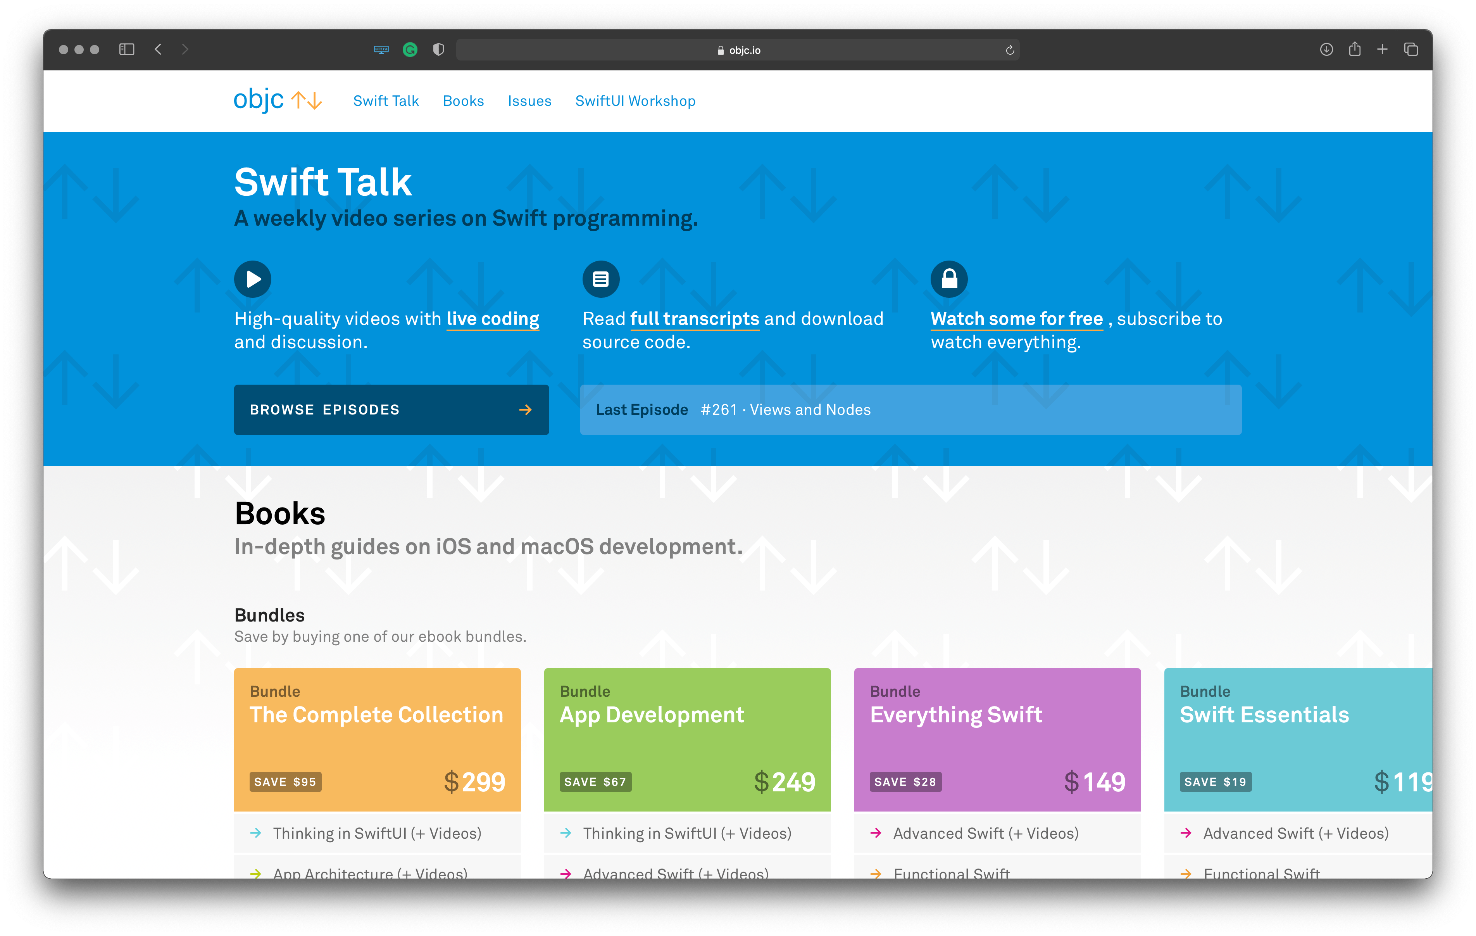The image size is (1476, 936).
Task: Open a new tab with plus icon
Action: point(1382,49)
